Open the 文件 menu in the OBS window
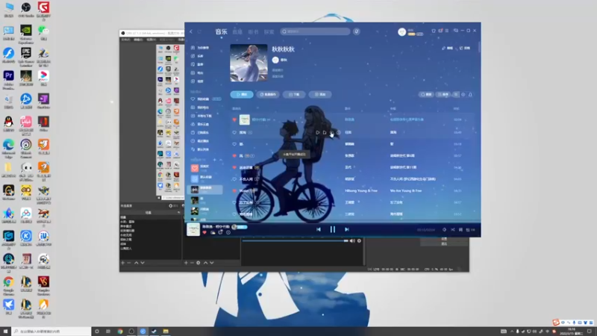 coord(125,40)
